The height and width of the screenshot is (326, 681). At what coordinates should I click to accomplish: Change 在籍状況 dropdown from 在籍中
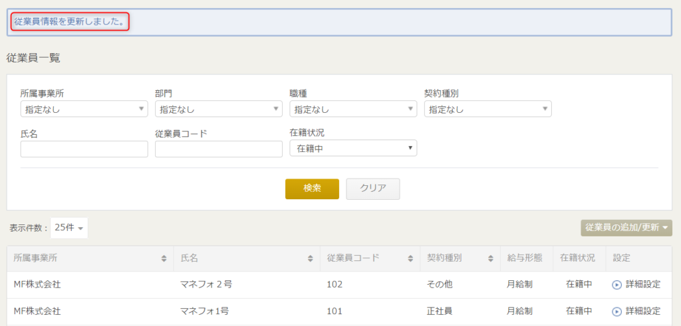point(353,148)
